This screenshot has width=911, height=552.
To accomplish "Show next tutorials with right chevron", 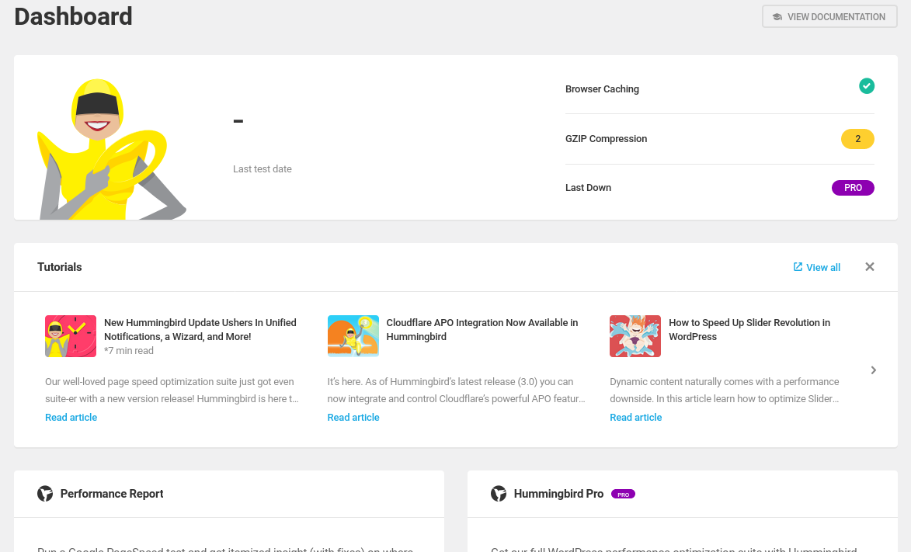I will click(x=873, y=370).
